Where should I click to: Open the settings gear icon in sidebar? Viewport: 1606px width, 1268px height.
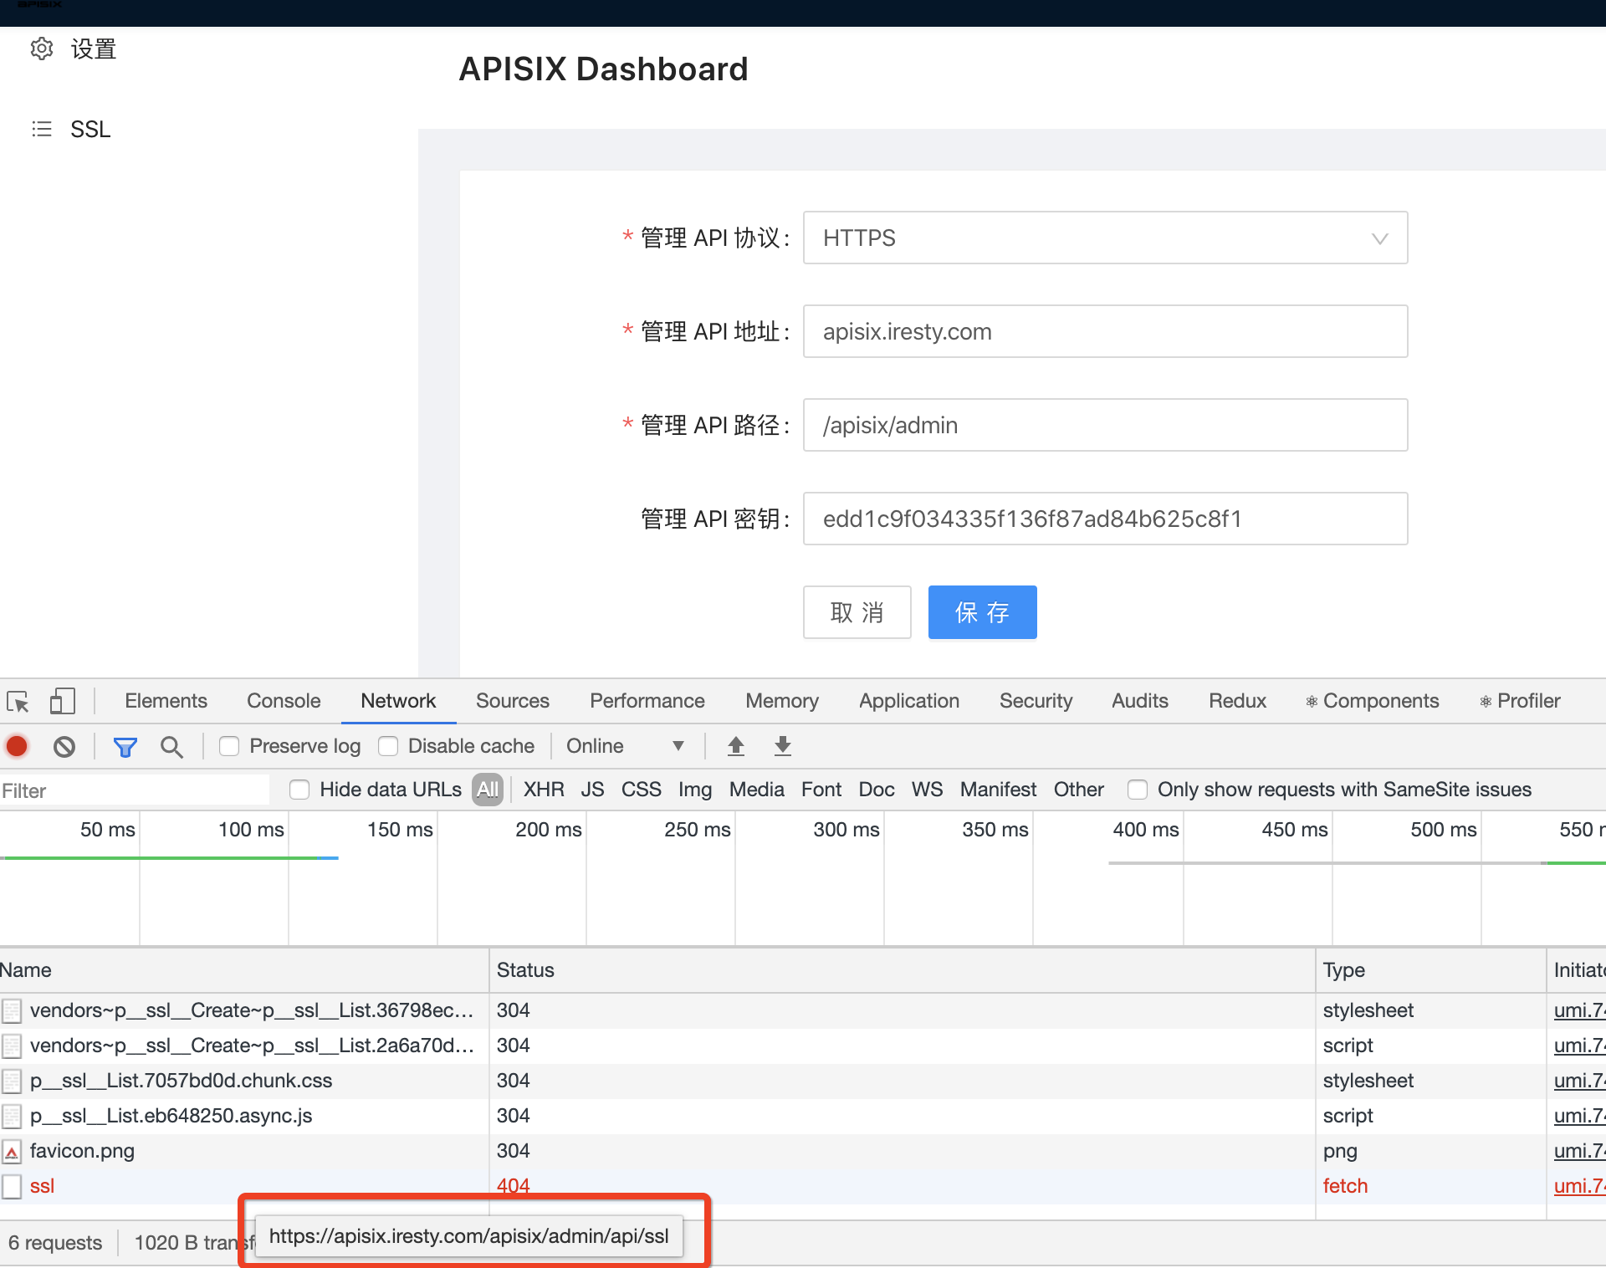pos(42,49)
